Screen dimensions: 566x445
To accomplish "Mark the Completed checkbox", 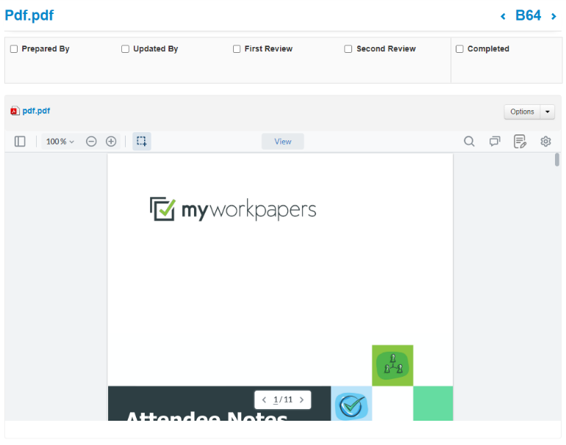I will click(459, 49).
